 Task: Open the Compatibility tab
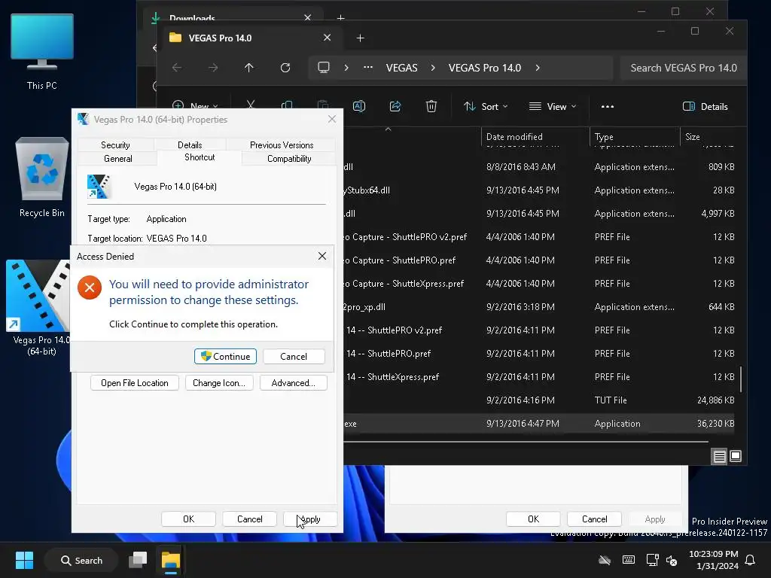tap(289, 159)
